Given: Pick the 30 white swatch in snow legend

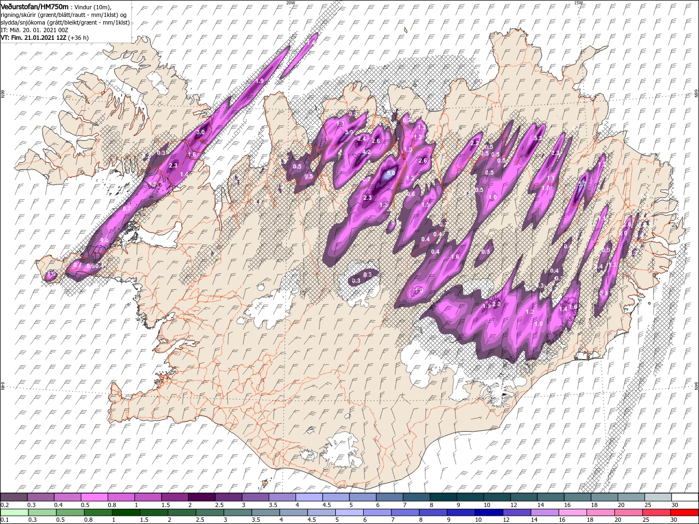Looking at the screenshot, I should coord(684,497).
